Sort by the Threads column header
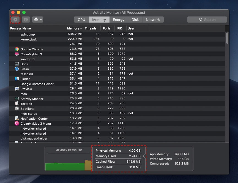 pyautogui.click(x=91, y=28)
